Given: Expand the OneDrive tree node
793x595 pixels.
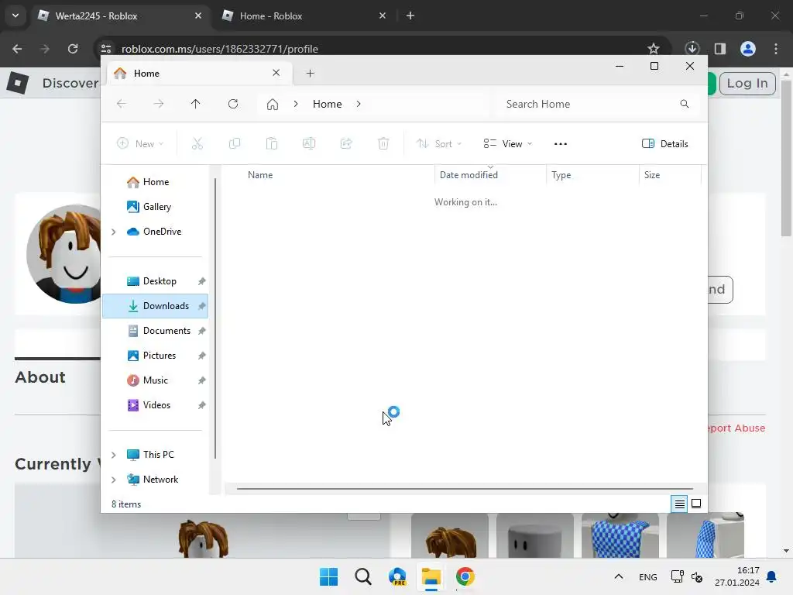Looking at the screenshot, I should 114,232.
